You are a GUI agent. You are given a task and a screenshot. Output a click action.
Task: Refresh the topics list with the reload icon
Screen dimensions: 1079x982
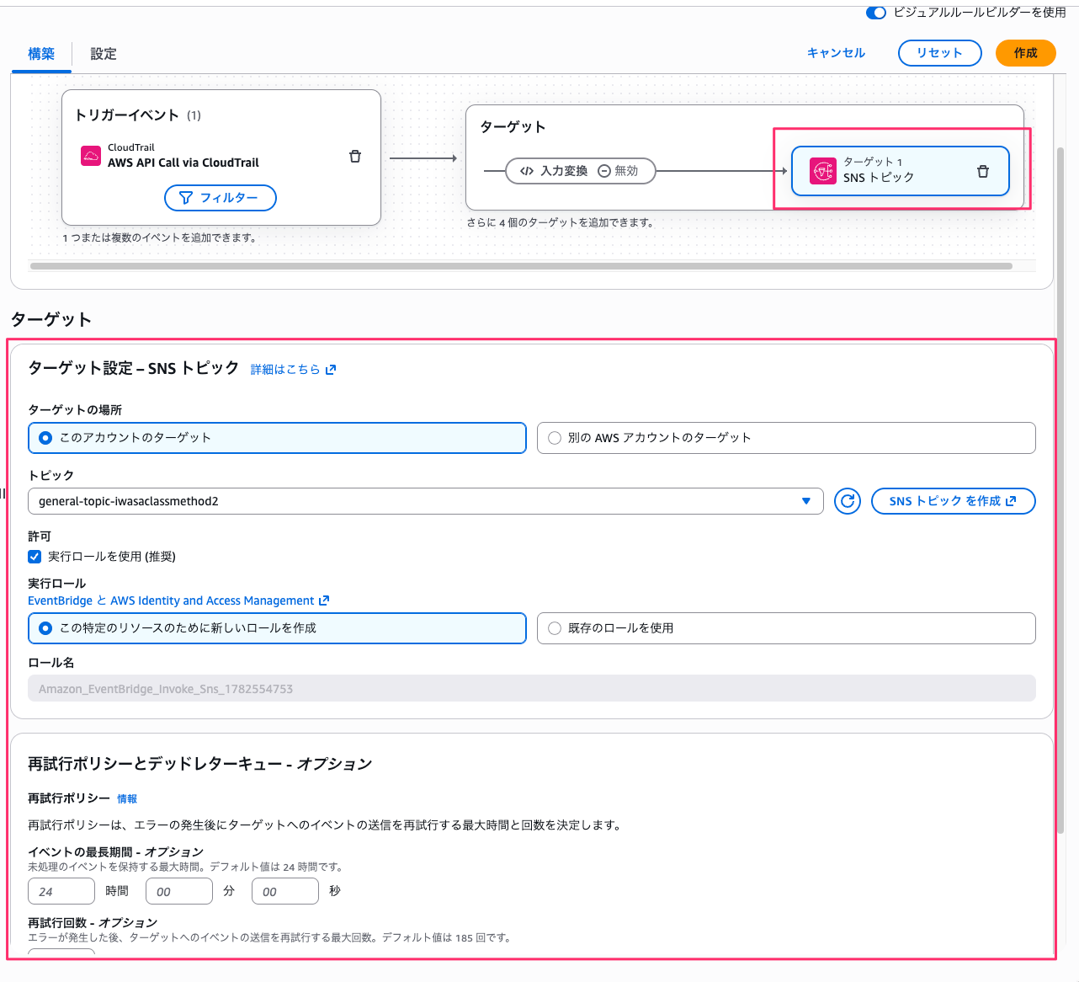(847, 501)
